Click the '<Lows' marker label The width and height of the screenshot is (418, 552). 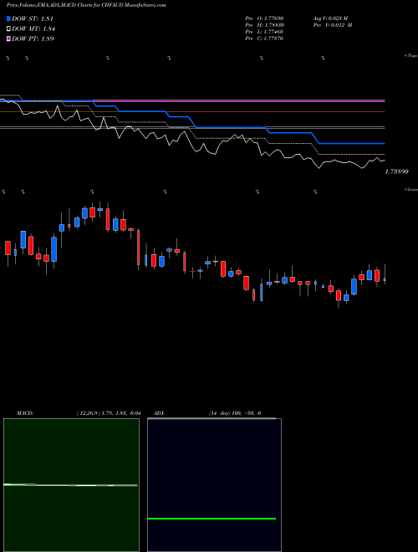411,189
